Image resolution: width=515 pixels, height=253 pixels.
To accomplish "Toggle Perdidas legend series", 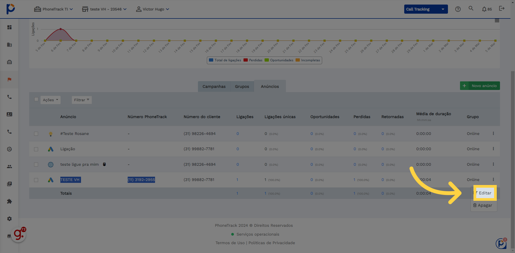I will coord(253,60).
